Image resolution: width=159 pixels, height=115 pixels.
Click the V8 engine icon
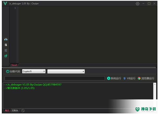125,78
